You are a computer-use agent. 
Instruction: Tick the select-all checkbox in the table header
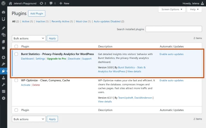[16, 46]
